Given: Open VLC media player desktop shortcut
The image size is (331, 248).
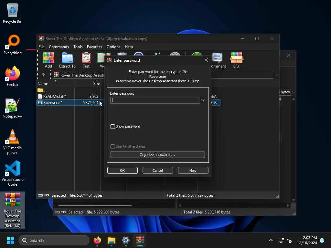Looking at the screenshot, I should 13,142.
